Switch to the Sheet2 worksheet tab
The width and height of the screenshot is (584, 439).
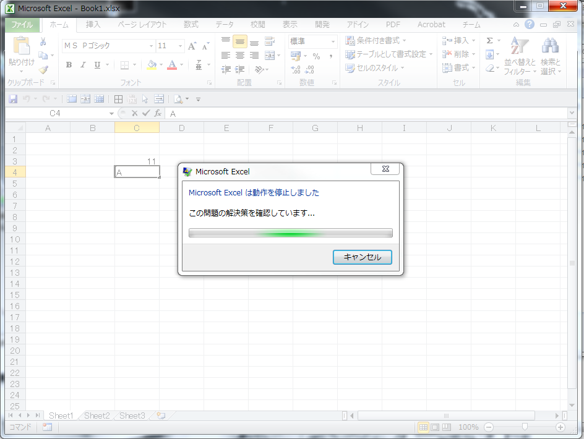click(x=97, y=416)
